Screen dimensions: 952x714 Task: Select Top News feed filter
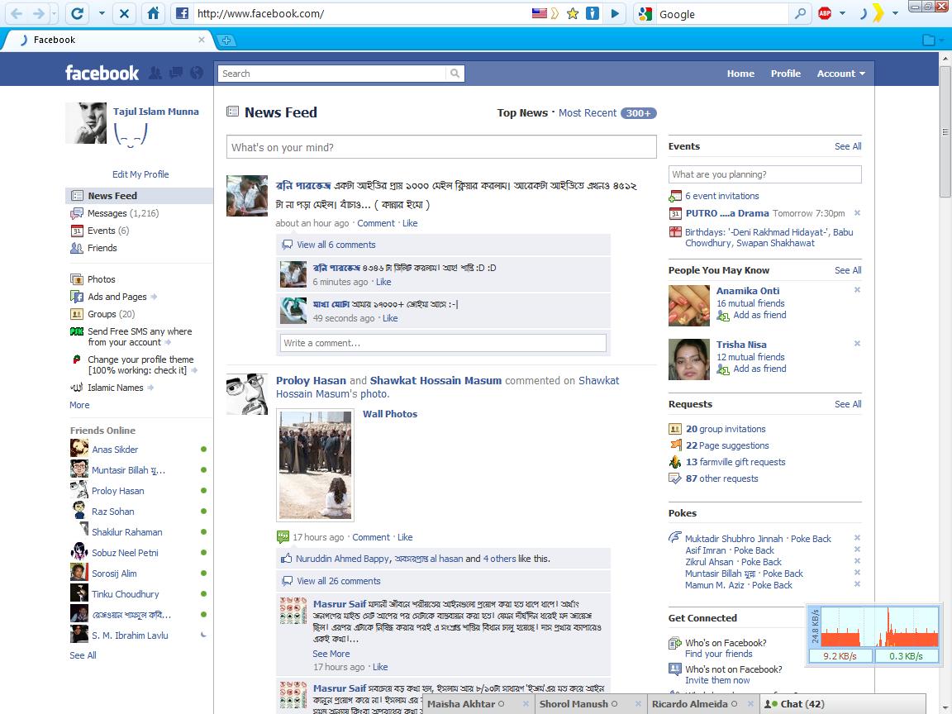tap(522, 113)
